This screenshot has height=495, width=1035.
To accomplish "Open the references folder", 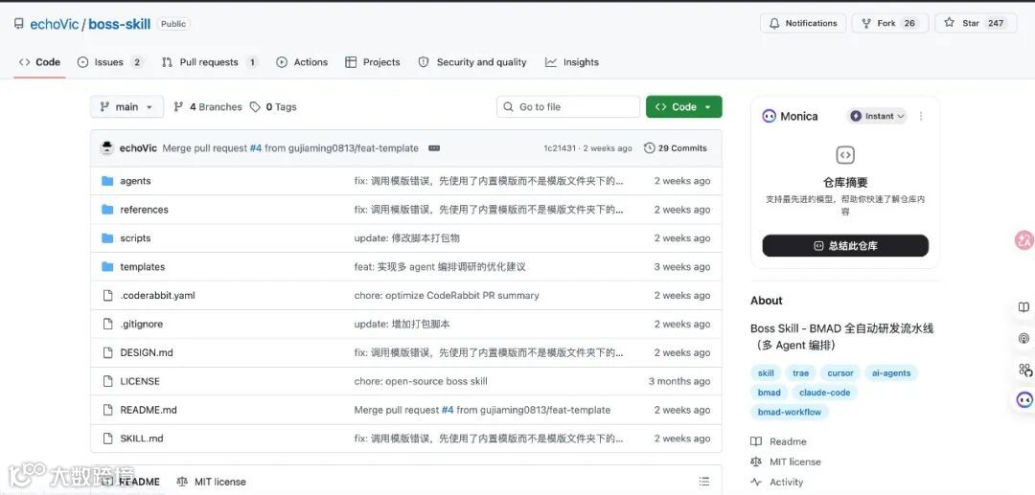I will (144, 210).
